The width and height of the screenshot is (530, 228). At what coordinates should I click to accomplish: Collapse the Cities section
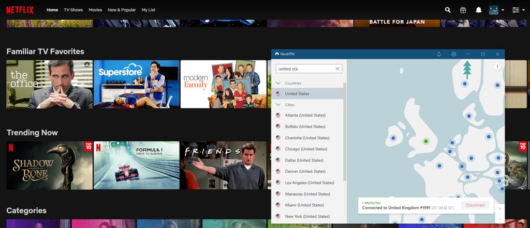[x=278, y=105]
